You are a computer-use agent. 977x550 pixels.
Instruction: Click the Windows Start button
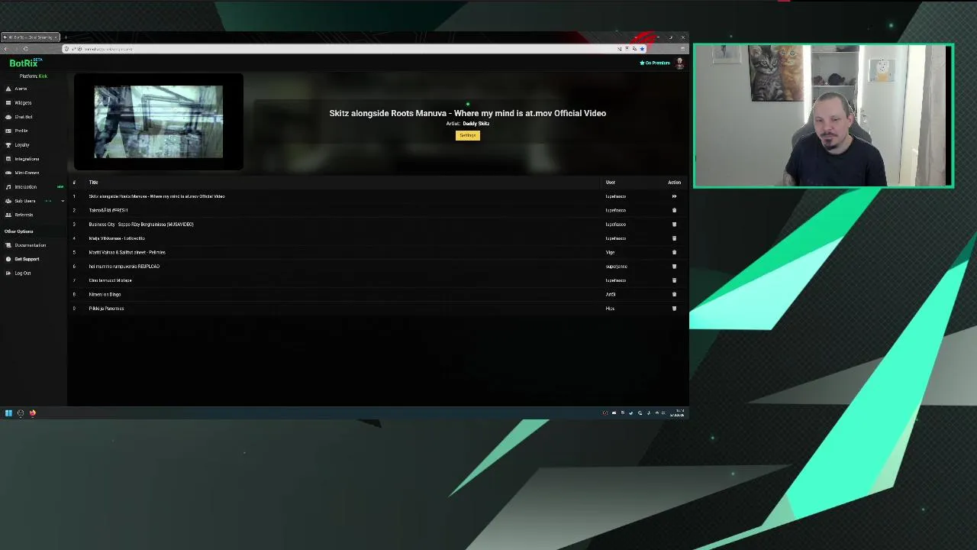click(8, 413)
